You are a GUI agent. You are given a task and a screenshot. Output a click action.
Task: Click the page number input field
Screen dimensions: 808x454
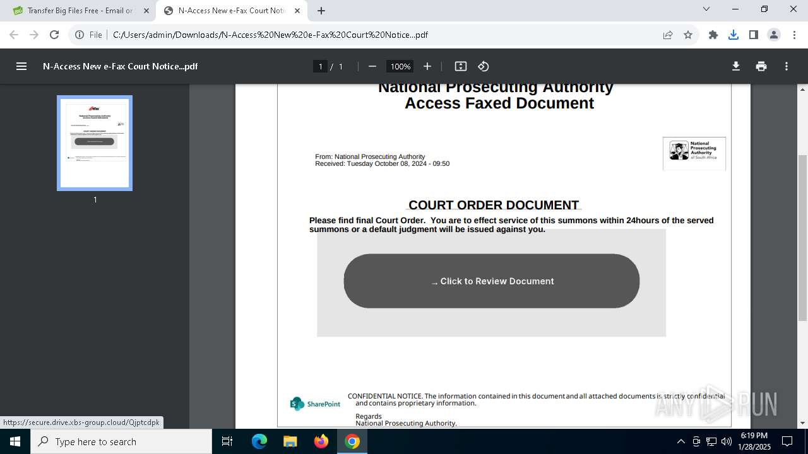click(x=320, y=66)
